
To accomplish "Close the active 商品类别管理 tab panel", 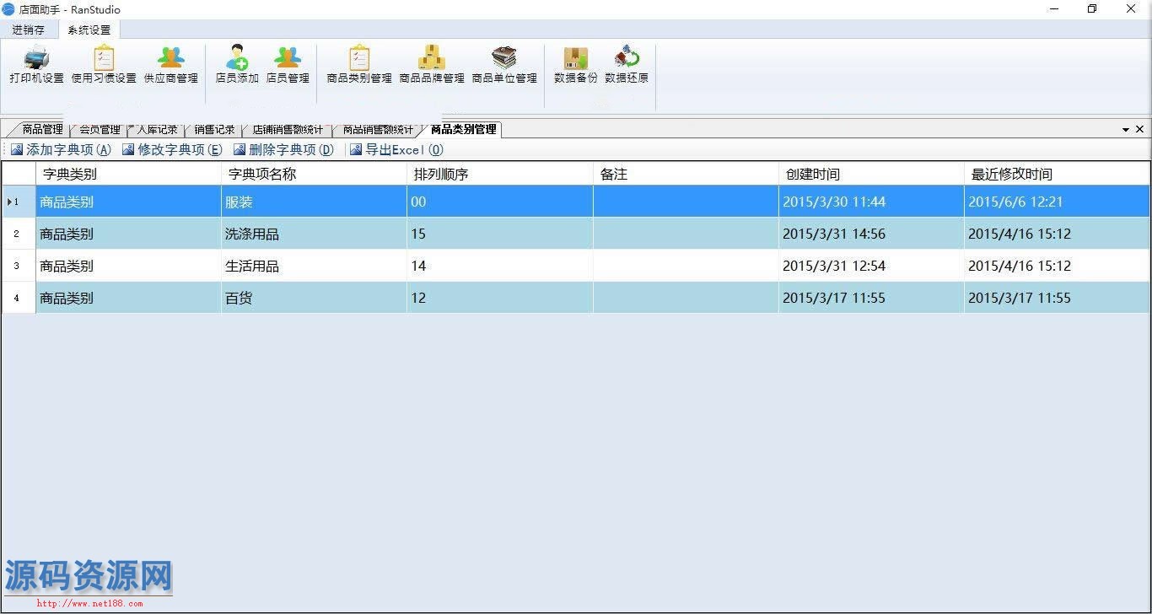I will (x=1139, y=129).
